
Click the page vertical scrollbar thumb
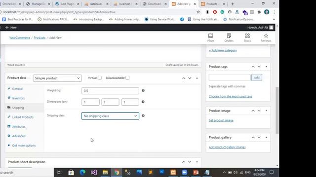tap(277, 110)
